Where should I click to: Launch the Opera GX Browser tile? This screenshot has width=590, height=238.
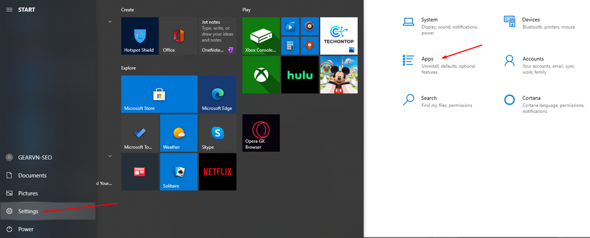coord(261,133)
